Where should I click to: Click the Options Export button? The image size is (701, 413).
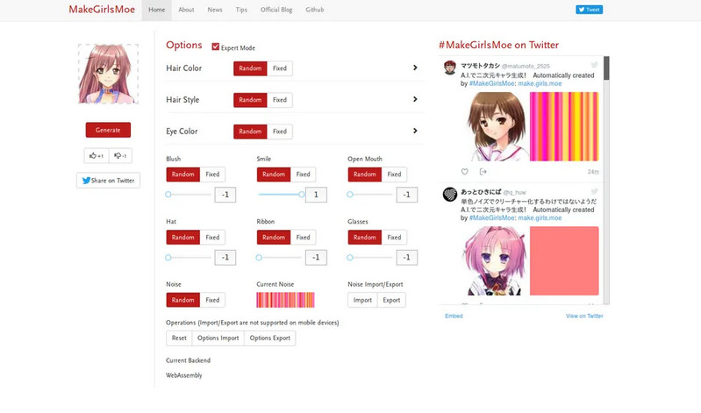(x=270, y=338)
